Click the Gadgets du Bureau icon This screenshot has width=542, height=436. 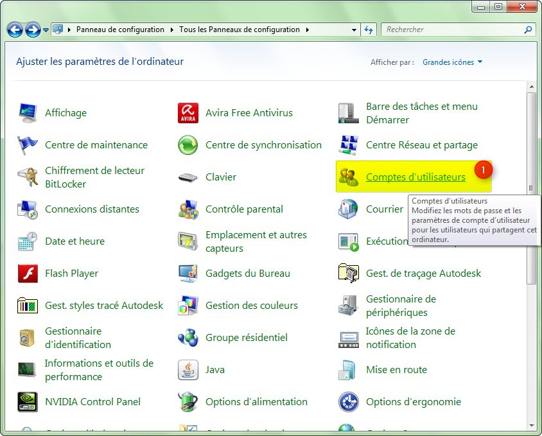click(x=188, y=274)
